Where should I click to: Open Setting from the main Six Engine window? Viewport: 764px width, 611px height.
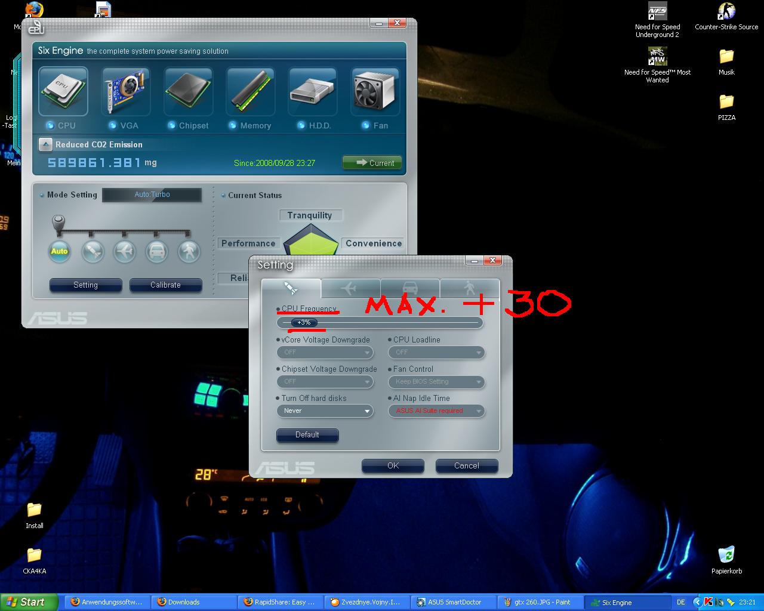coord(85,285)
